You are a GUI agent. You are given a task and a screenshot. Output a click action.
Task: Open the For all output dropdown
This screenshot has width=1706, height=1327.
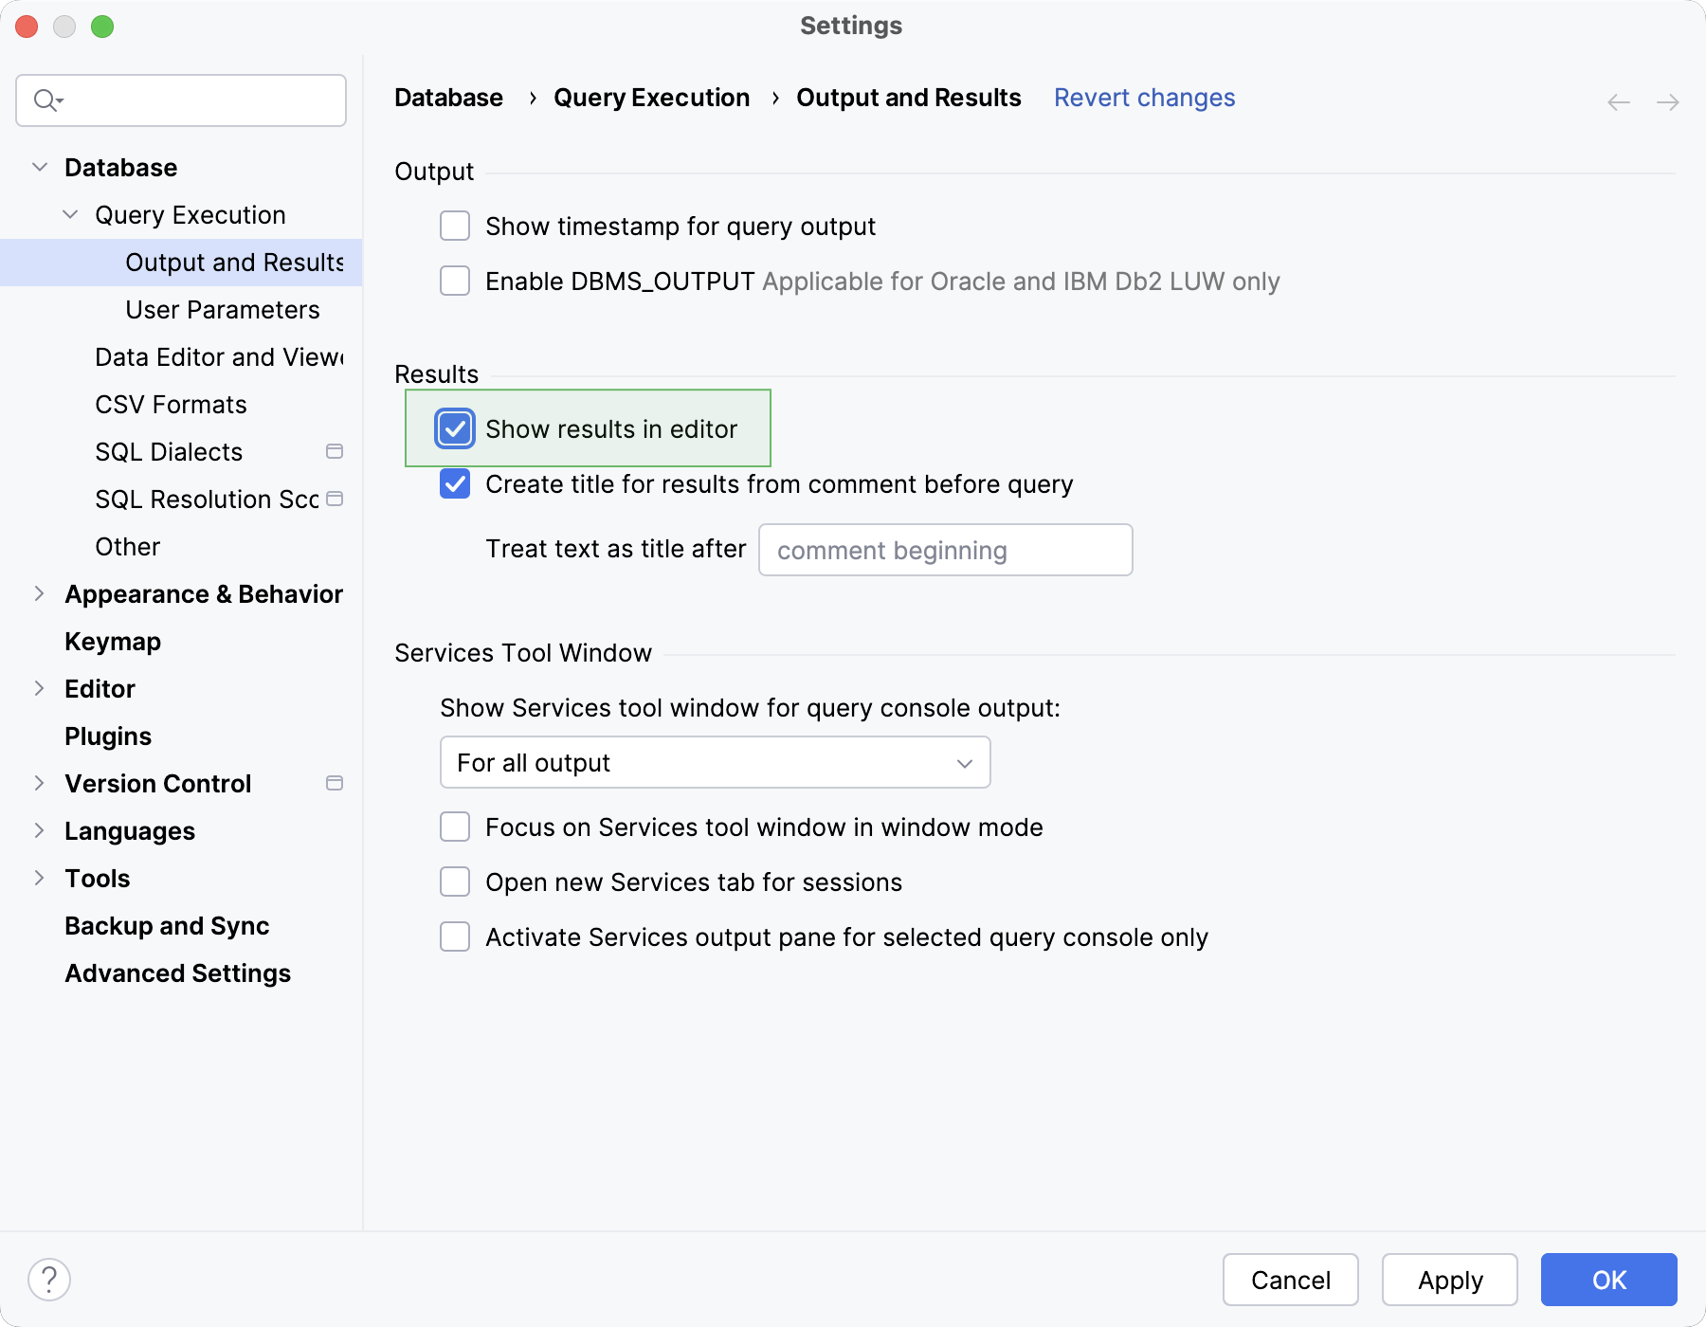click(x=715, y=763)
